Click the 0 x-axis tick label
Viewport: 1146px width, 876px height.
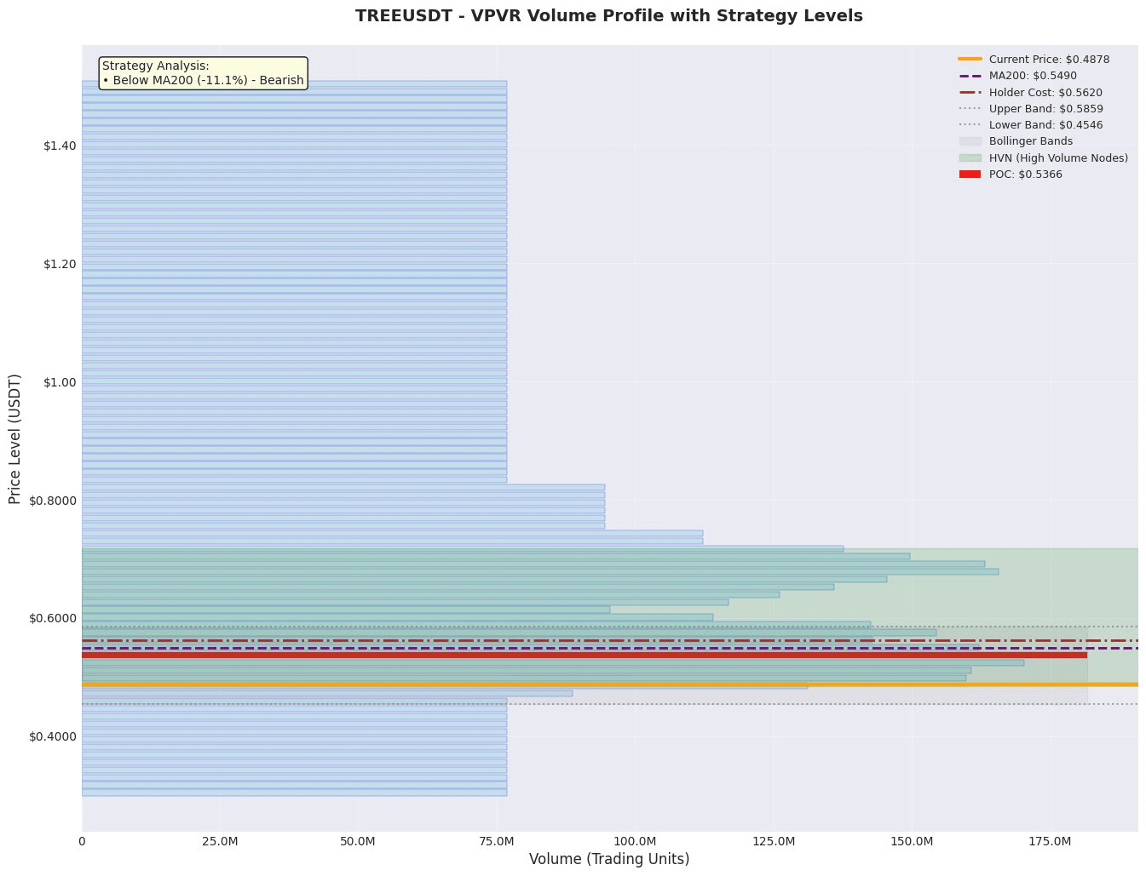[x=82, y=841]
